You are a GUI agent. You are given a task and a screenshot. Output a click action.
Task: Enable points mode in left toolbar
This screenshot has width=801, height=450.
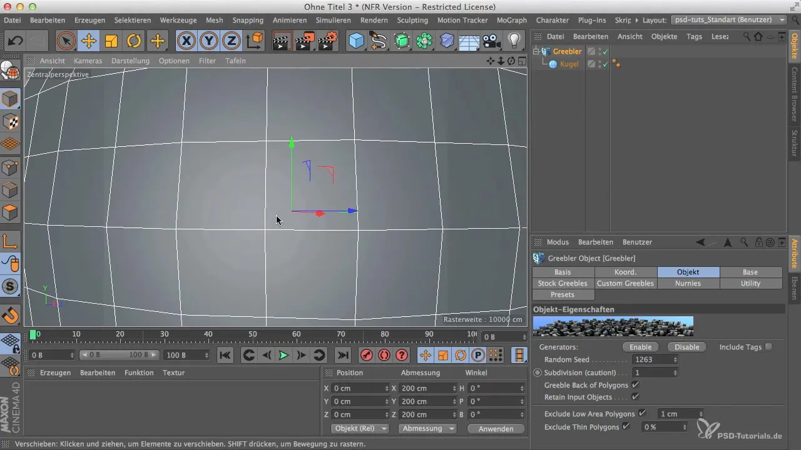point(11,167)
